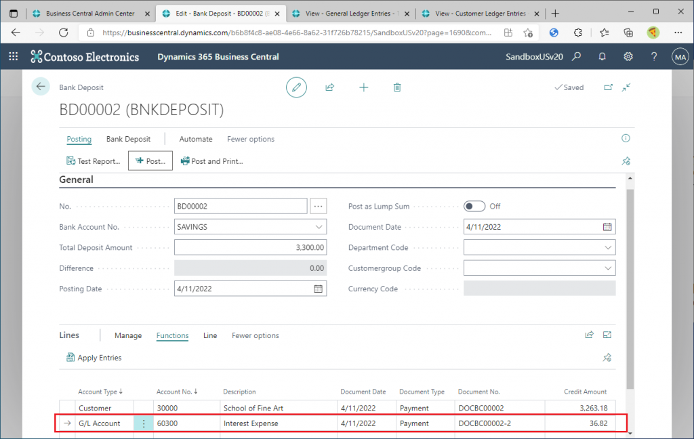Toggle Post as Lump Sum switch
The height and width of the screenshot is (439, 694).
[474, 206]
